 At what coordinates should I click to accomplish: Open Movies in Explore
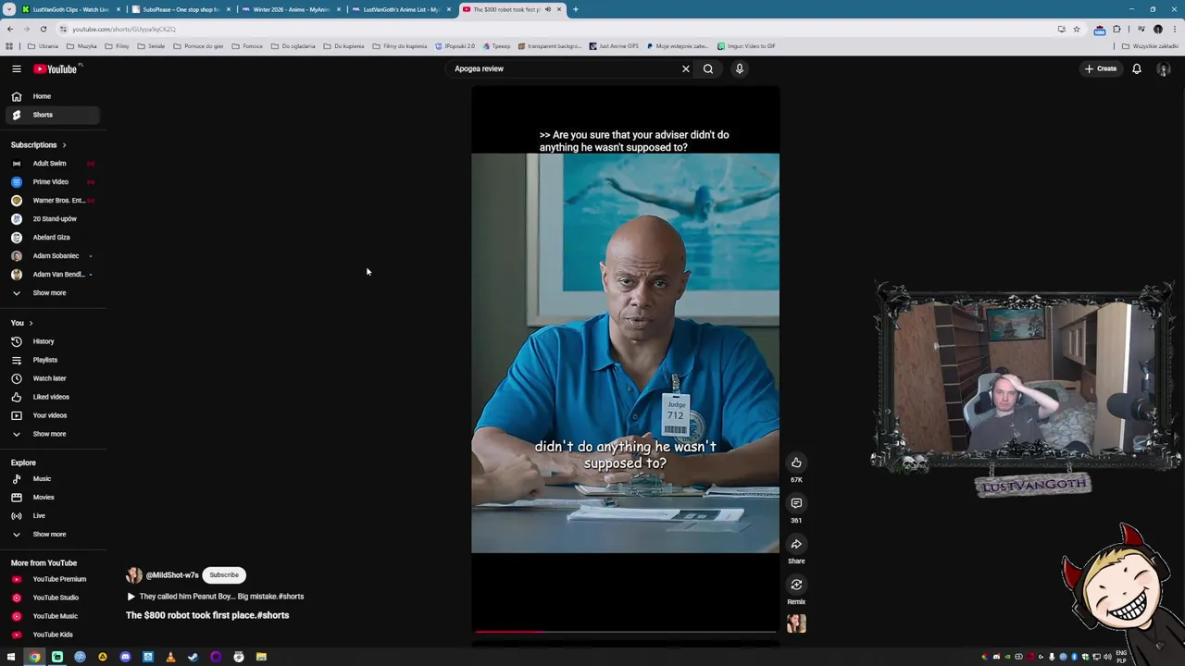tap(54, 497)
